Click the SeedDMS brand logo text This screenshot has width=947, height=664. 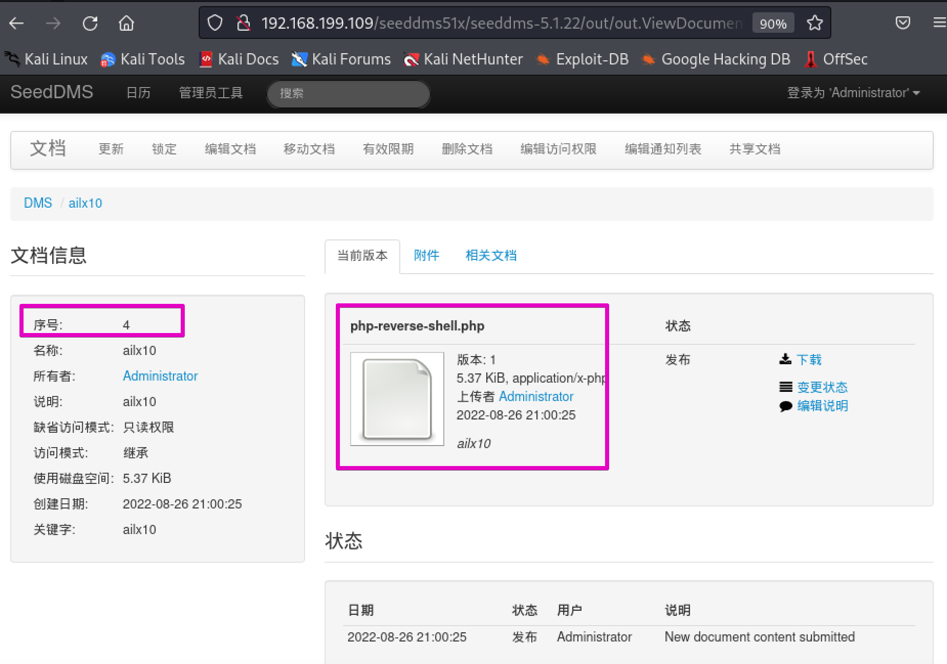(52, 92)
